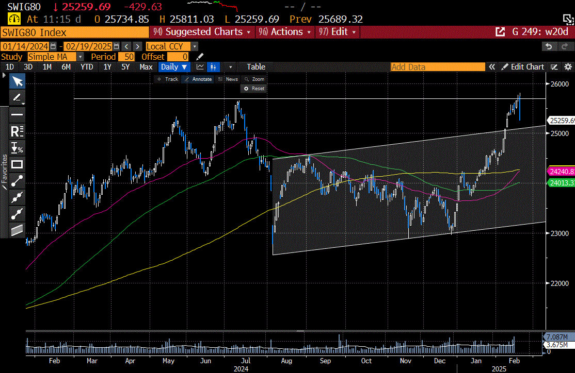This screenshot has width=575, height=373.
Task: Click the window resize icon top right
Action: pyautogui.click(x=568, y=20)
